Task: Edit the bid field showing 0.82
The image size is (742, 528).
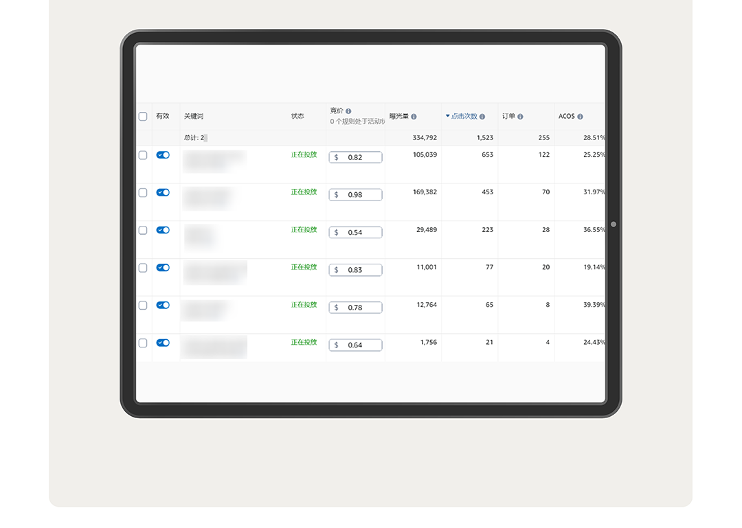Action: coord(355,157)
